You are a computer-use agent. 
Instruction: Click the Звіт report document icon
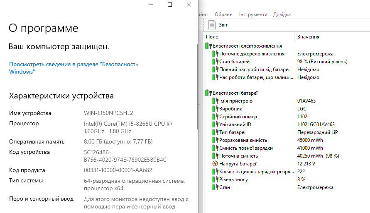(x=212, y=25)
